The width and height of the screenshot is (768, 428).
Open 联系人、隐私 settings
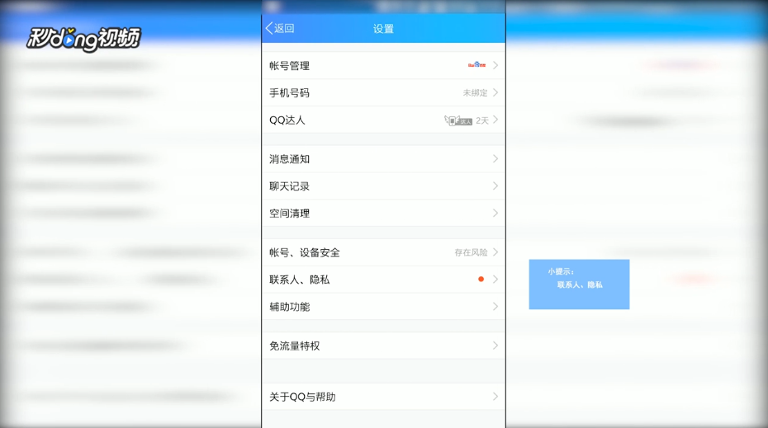(383, 280)
